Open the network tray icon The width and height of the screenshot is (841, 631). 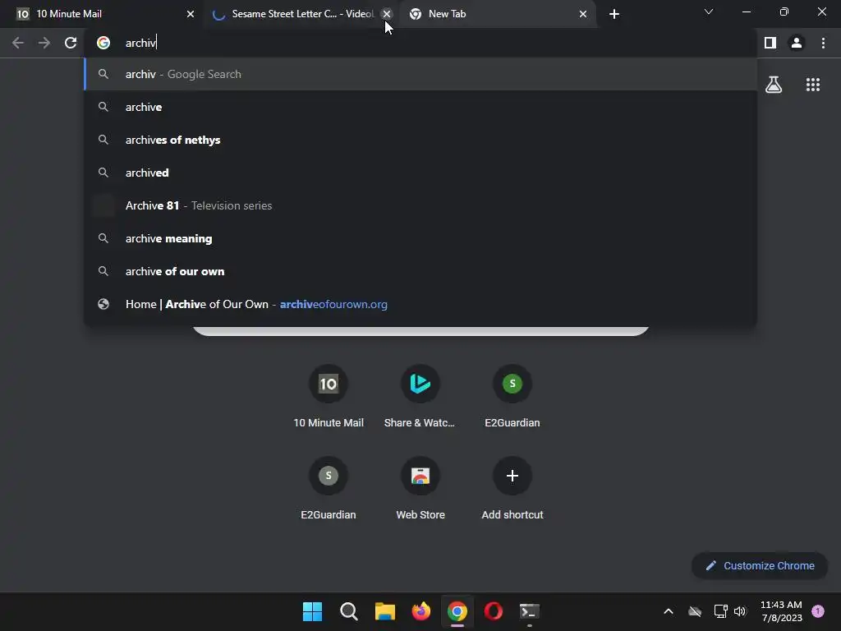(x=720, y=611)
